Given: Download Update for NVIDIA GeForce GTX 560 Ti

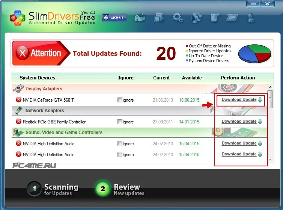Looking at the screenshot, I should 239,100.
